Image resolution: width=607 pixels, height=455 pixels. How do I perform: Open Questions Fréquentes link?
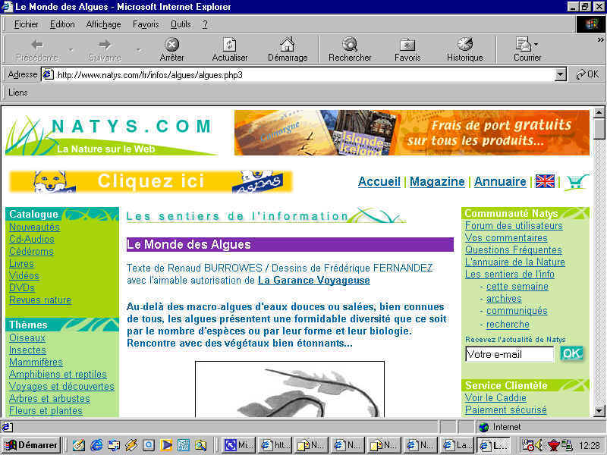pos(514,250)
